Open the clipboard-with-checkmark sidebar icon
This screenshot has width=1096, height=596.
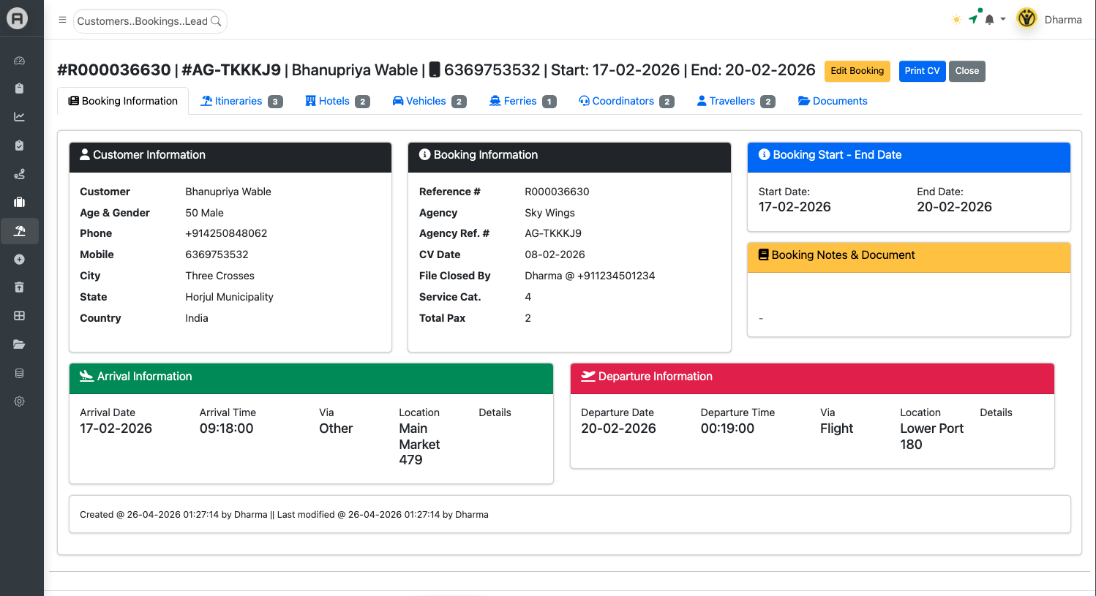[x=20, y=146]
